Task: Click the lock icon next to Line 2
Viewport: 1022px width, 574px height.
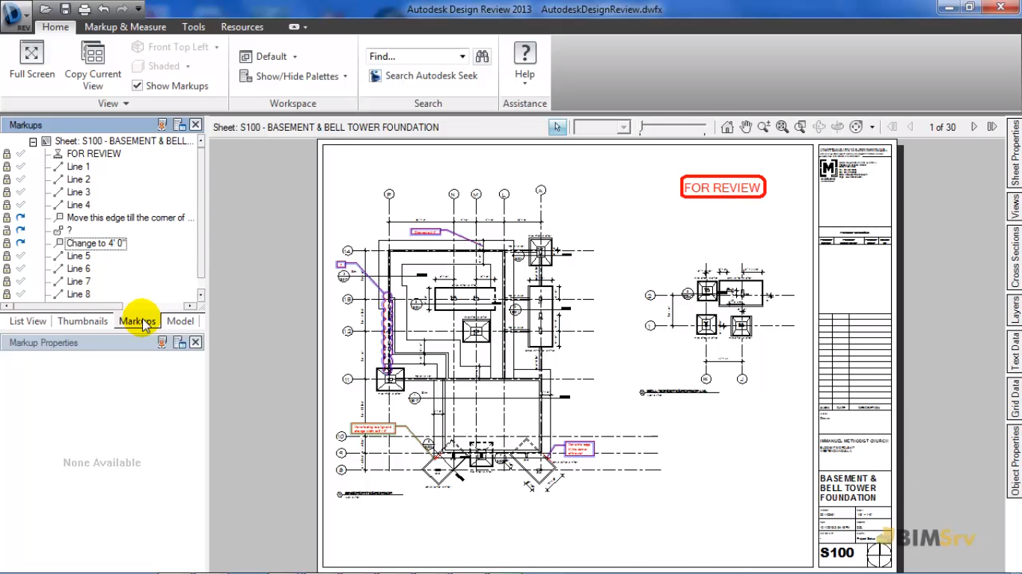Action: [7, 179]
